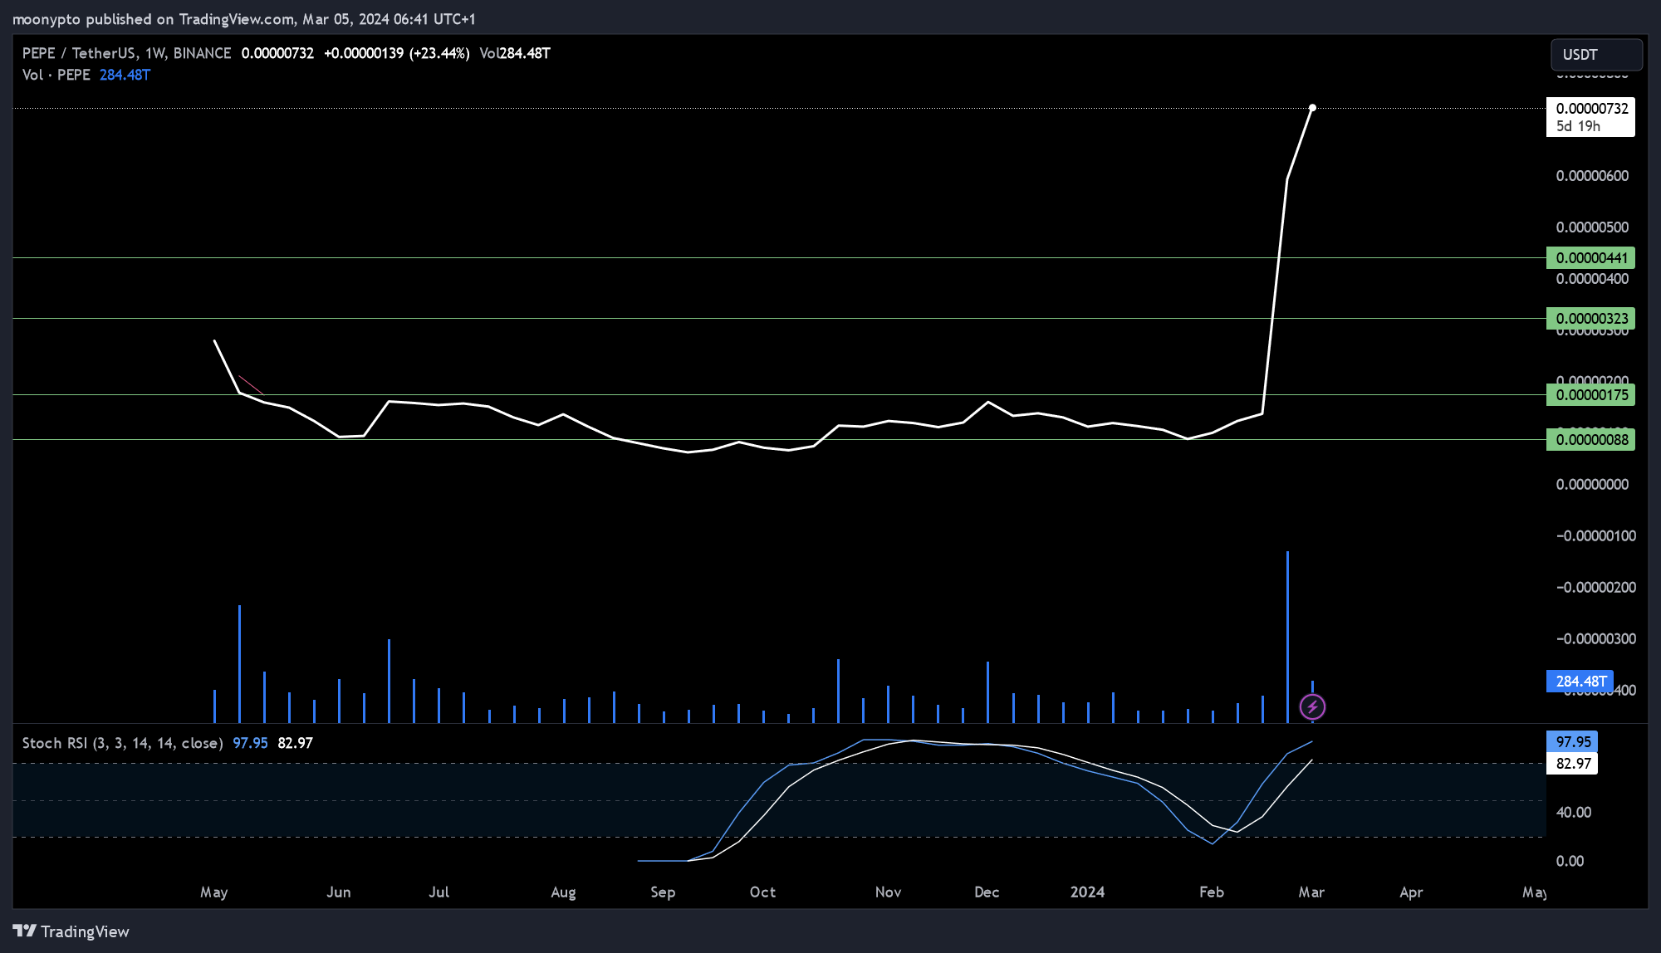Open the USDT currency selector
Image resolution: width=1661 pixels, height=953 pixels.
1596,55
